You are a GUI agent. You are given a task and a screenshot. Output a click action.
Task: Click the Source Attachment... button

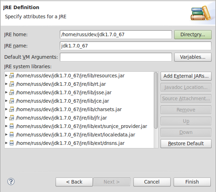186,98
